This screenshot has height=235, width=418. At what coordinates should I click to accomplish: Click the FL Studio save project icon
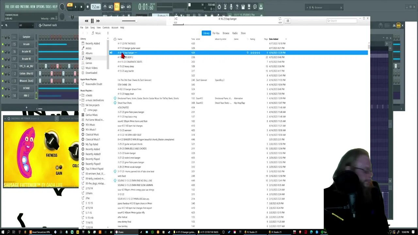pyautogui.click(x=243, y=7)
